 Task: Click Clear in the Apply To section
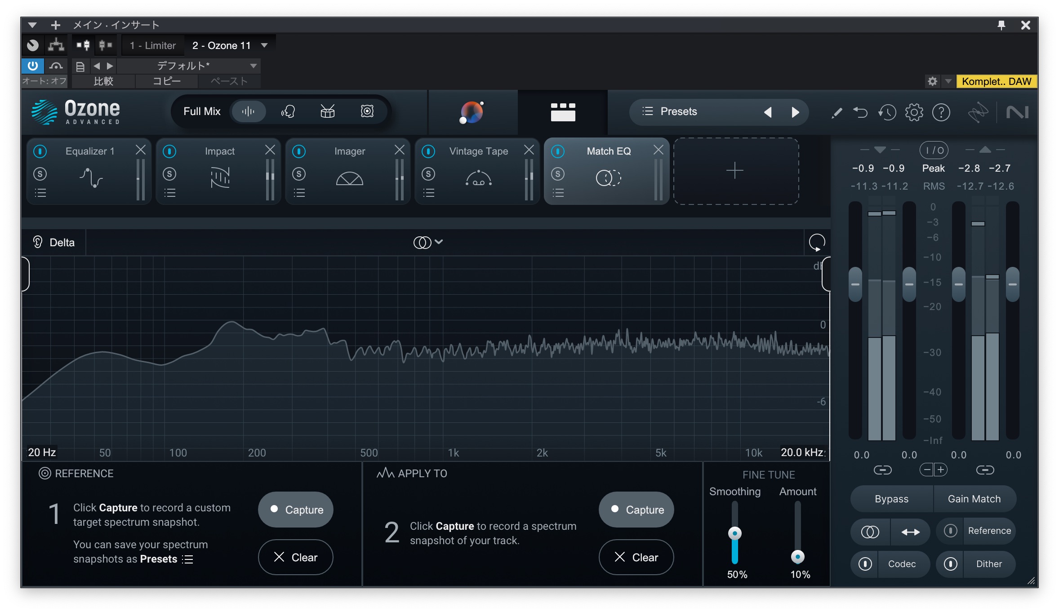click(636, 557)
